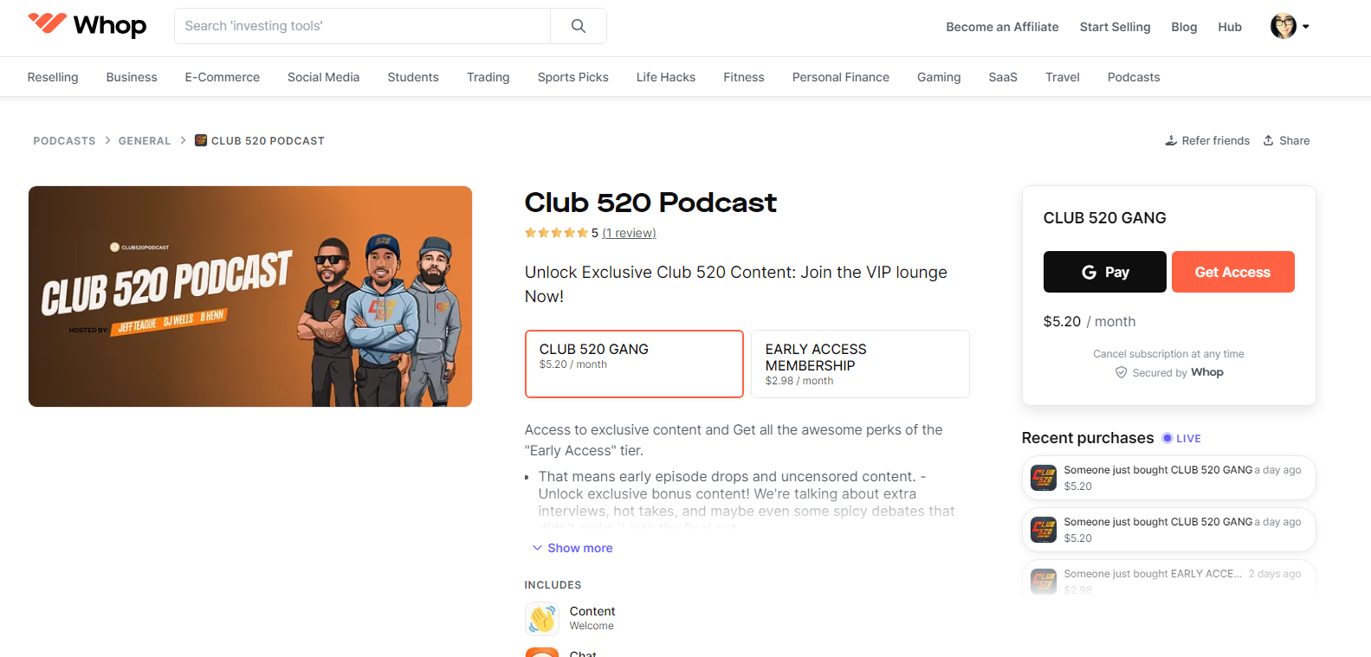Viewport: 1371px width, 657px height.
Task: Open the Business category
Action: tap(132, 77)
